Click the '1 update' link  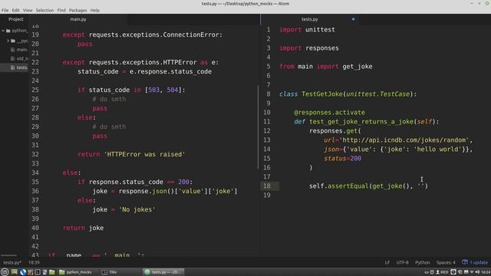(479, 262)
